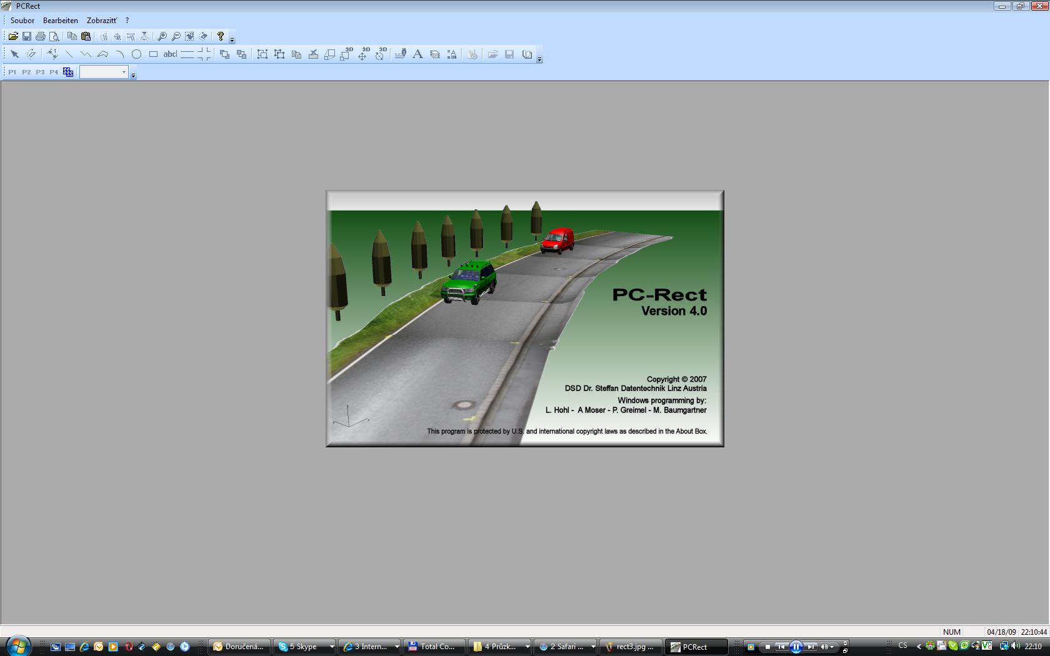Open the layers stack icon
1050x656 pixels.
tap(435, 54)
